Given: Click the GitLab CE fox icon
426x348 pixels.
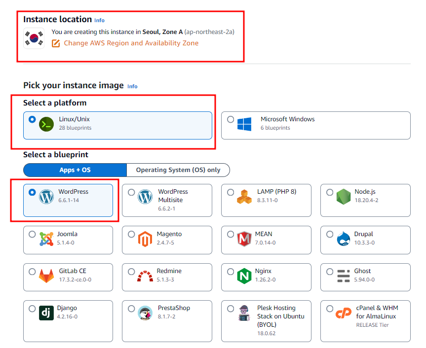Looking at the screenshot, I should [46, 276].
